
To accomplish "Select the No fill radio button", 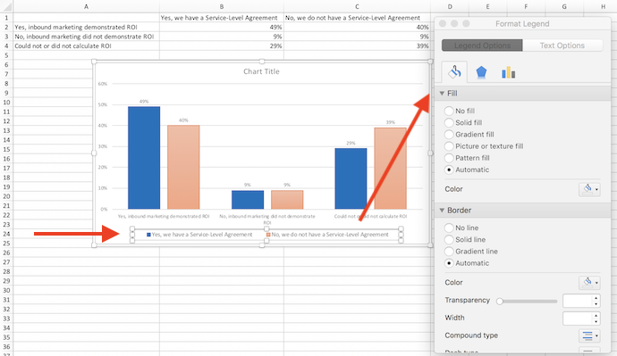I will point(449,111).
